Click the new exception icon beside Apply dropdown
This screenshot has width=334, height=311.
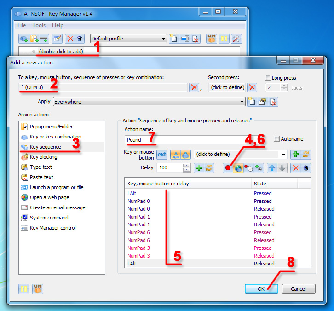click(252, 102)
